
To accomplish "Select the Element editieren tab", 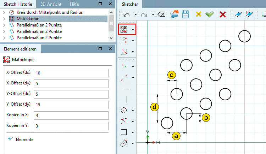I will [20, 49].
